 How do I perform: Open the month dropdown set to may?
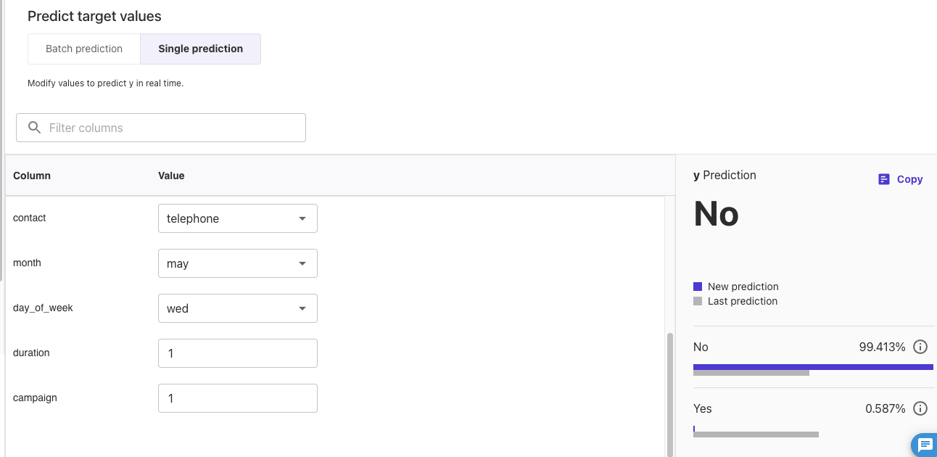(238, 263)
